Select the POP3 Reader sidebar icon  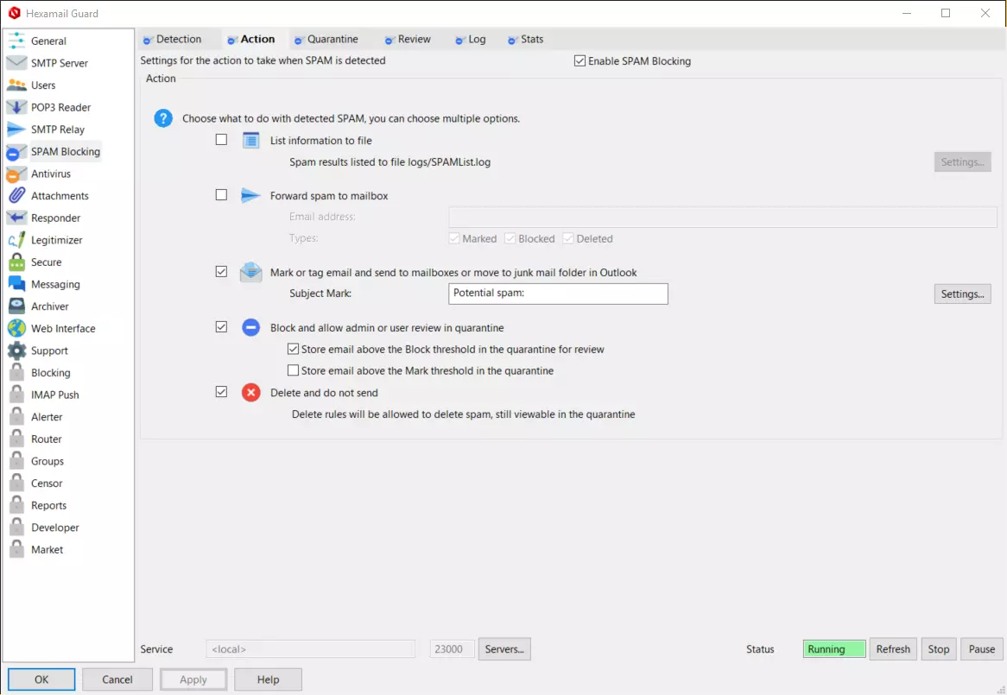tap(16, 108)
